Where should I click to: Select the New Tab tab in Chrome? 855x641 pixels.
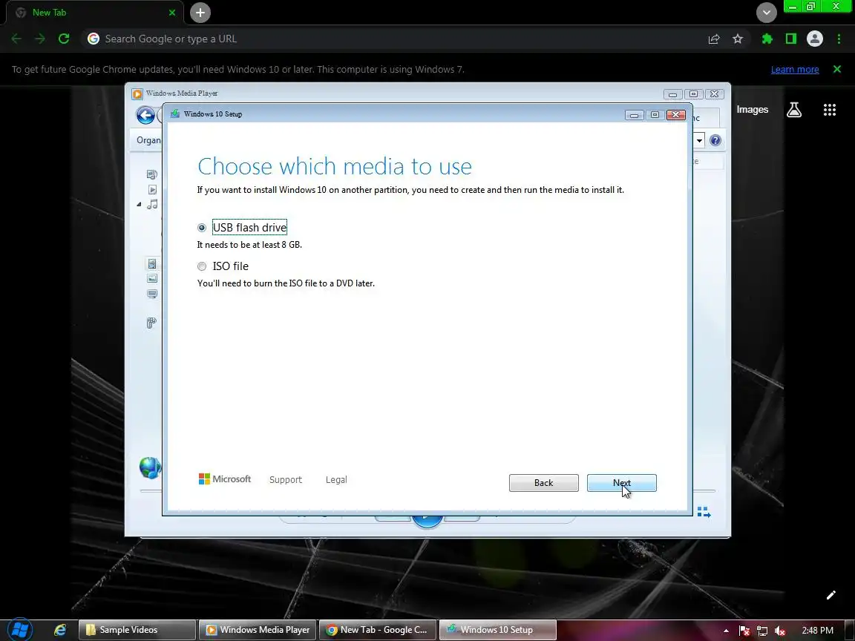coord(95,13)
